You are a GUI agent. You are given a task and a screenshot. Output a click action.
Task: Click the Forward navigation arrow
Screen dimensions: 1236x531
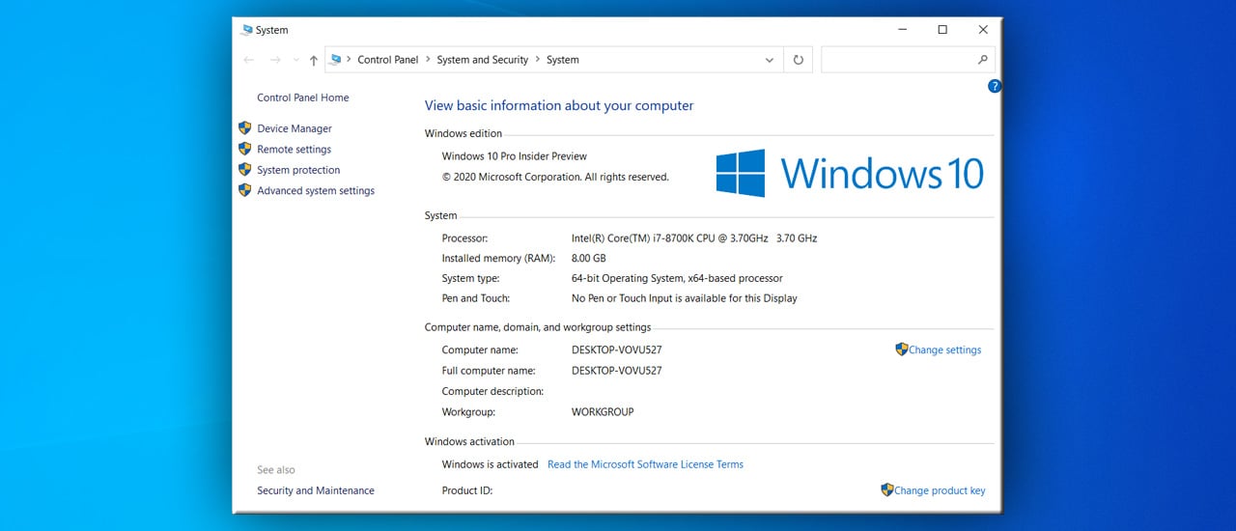pos(275,60)
